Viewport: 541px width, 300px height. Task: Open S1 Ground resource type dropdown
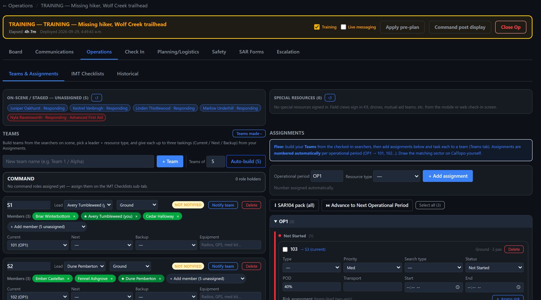(x=137, y=205)
